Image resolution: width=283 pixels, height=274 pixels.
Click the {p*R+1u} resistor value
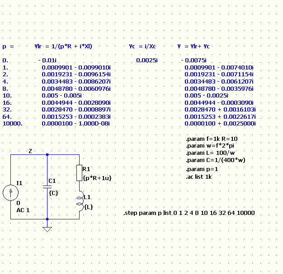coord(97,178)
